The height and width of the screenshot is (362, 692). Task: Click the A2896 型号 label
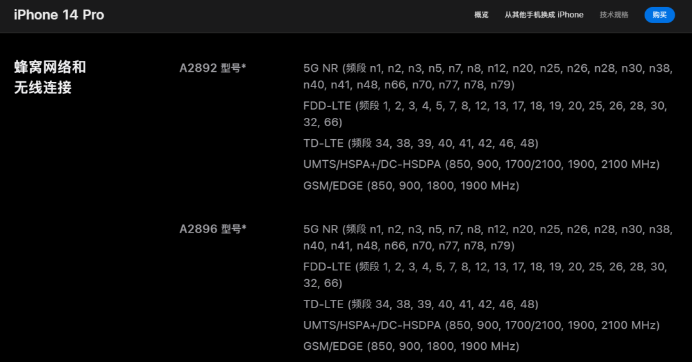tap(212, 229)
